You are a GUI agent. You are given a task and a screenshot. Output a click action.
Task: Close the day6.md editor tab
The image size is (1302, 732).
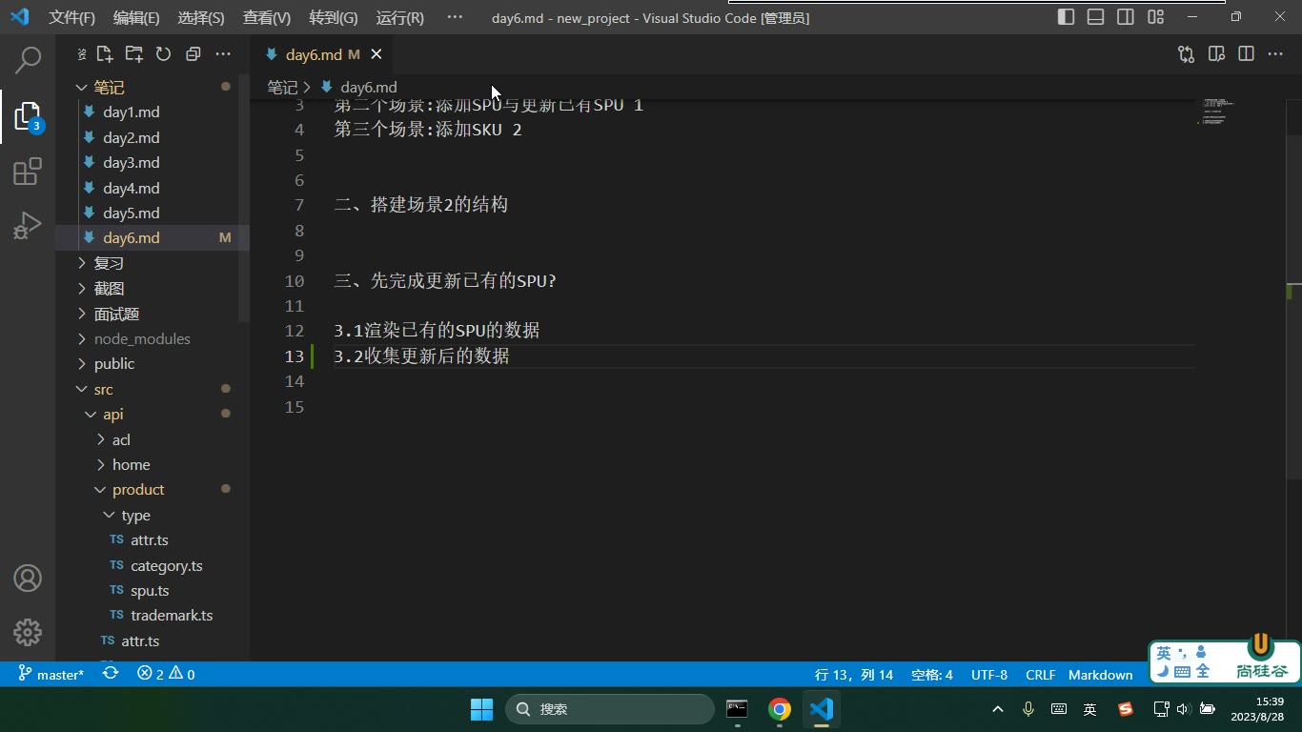pos(376,54)
